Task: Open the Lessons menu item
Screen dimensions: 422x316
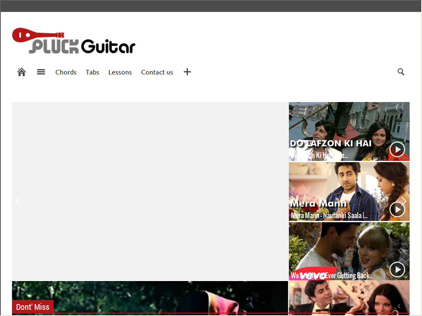Action: point(120,72)
